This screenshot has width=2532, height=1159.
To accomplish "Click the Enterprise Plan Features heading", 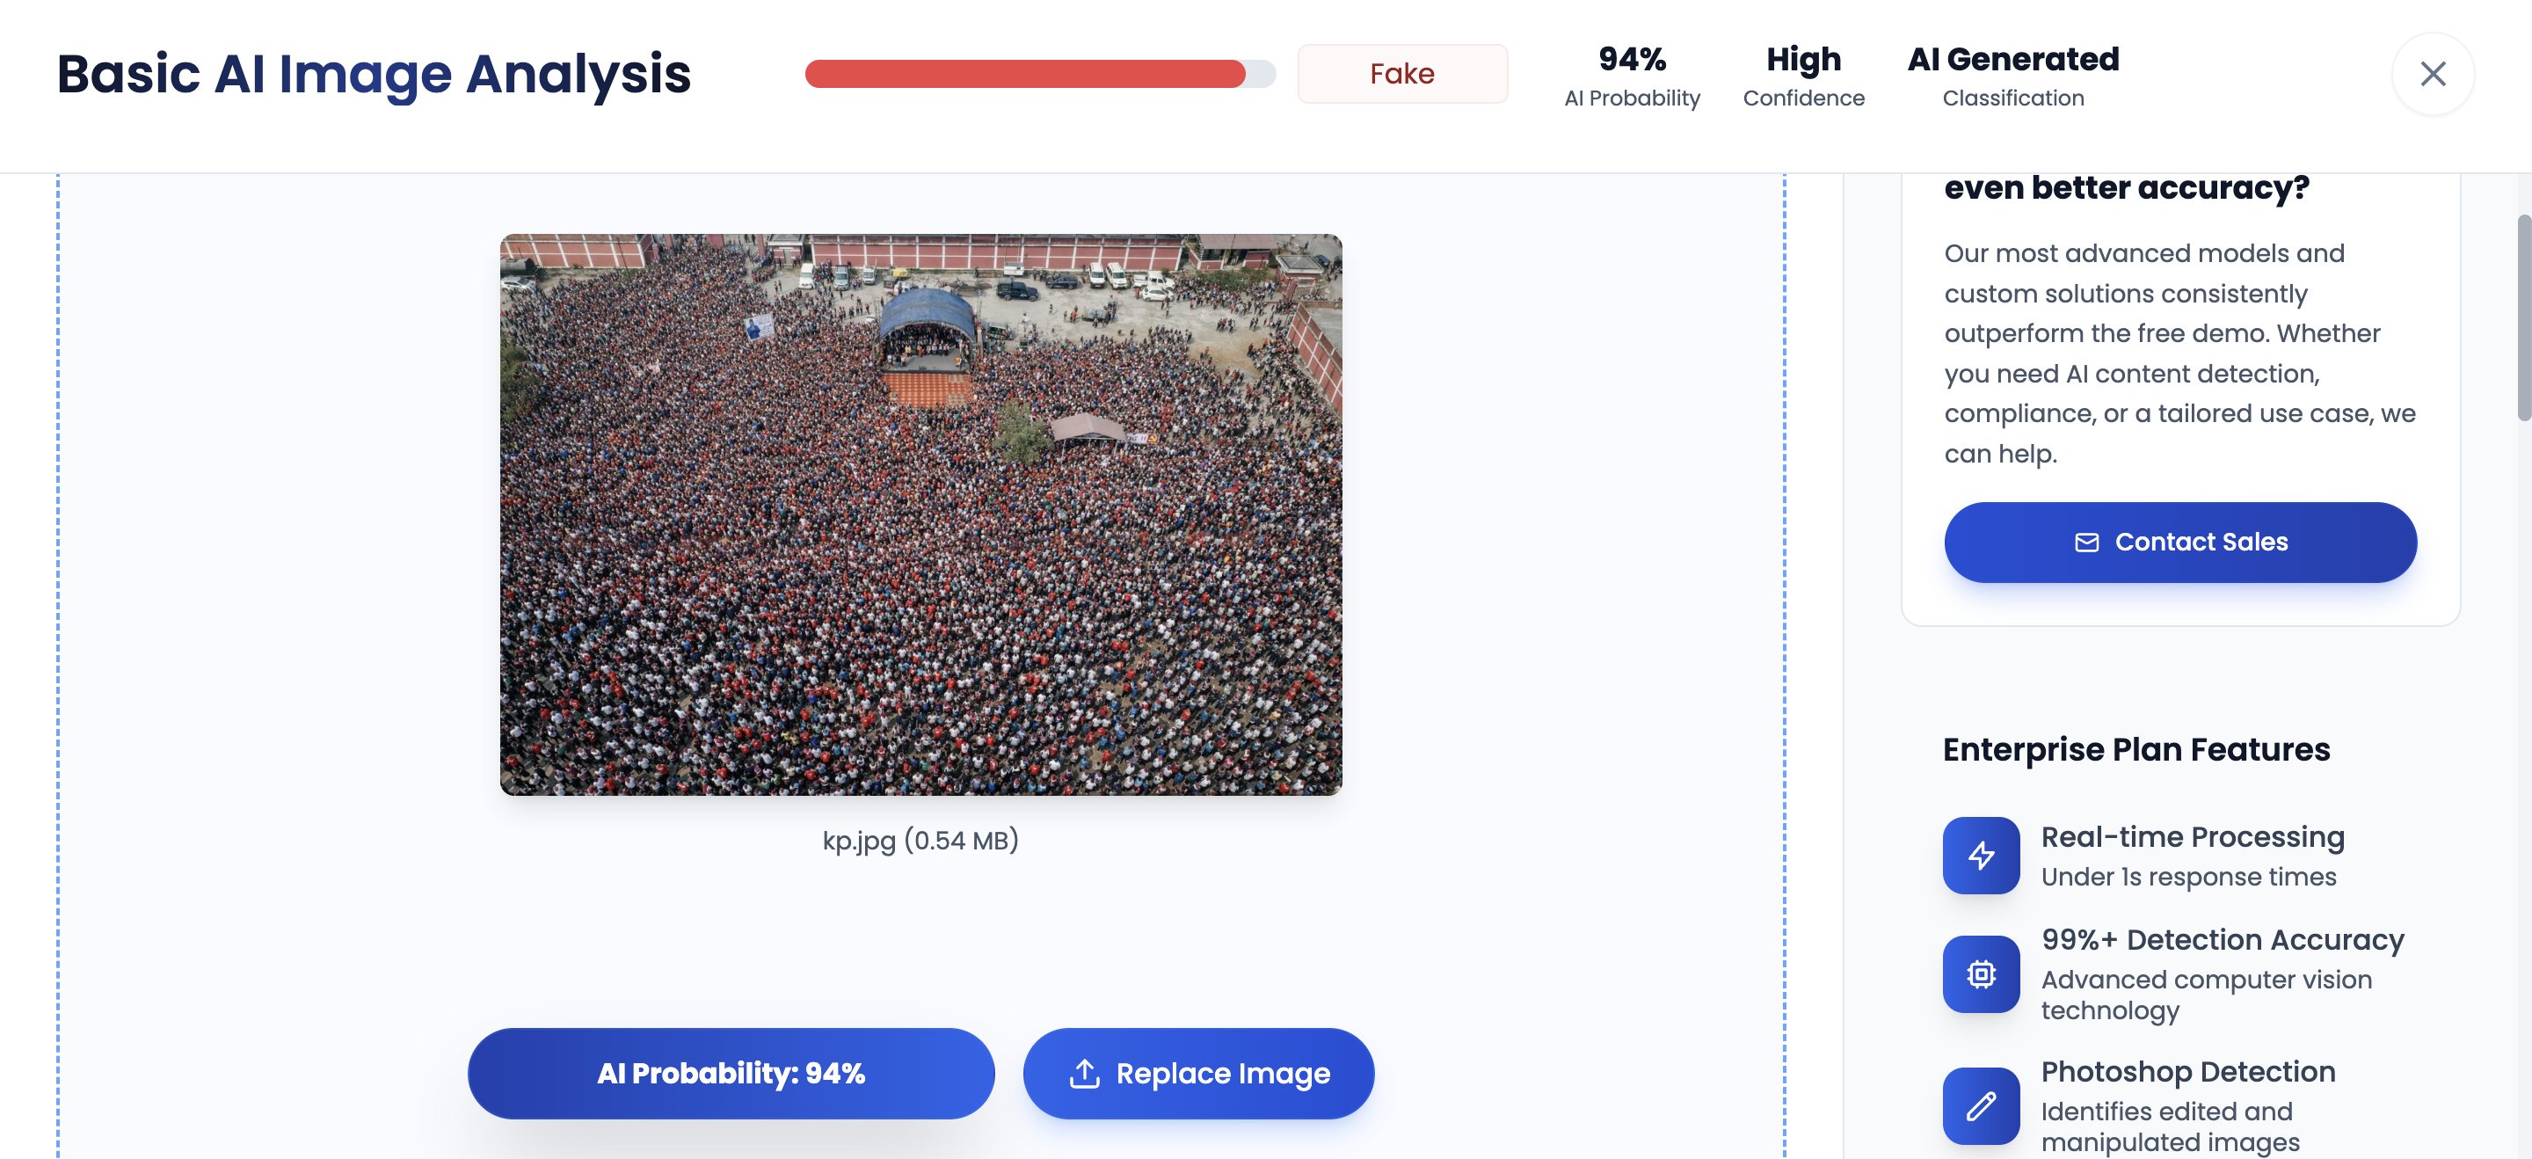I will [2135, 750].
